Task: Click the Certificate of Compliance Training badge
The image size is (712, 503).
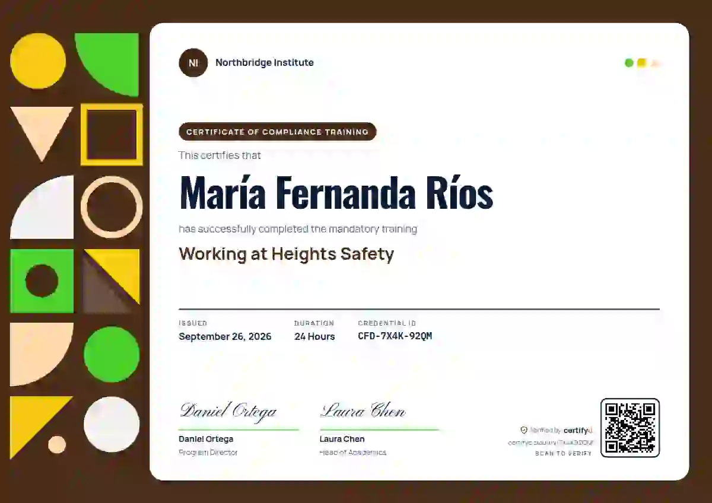Action: tap(278, 132)
